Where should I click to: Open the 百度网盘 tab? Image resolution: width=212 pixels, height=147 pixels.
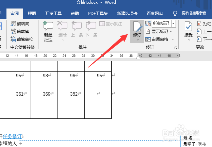155,14
